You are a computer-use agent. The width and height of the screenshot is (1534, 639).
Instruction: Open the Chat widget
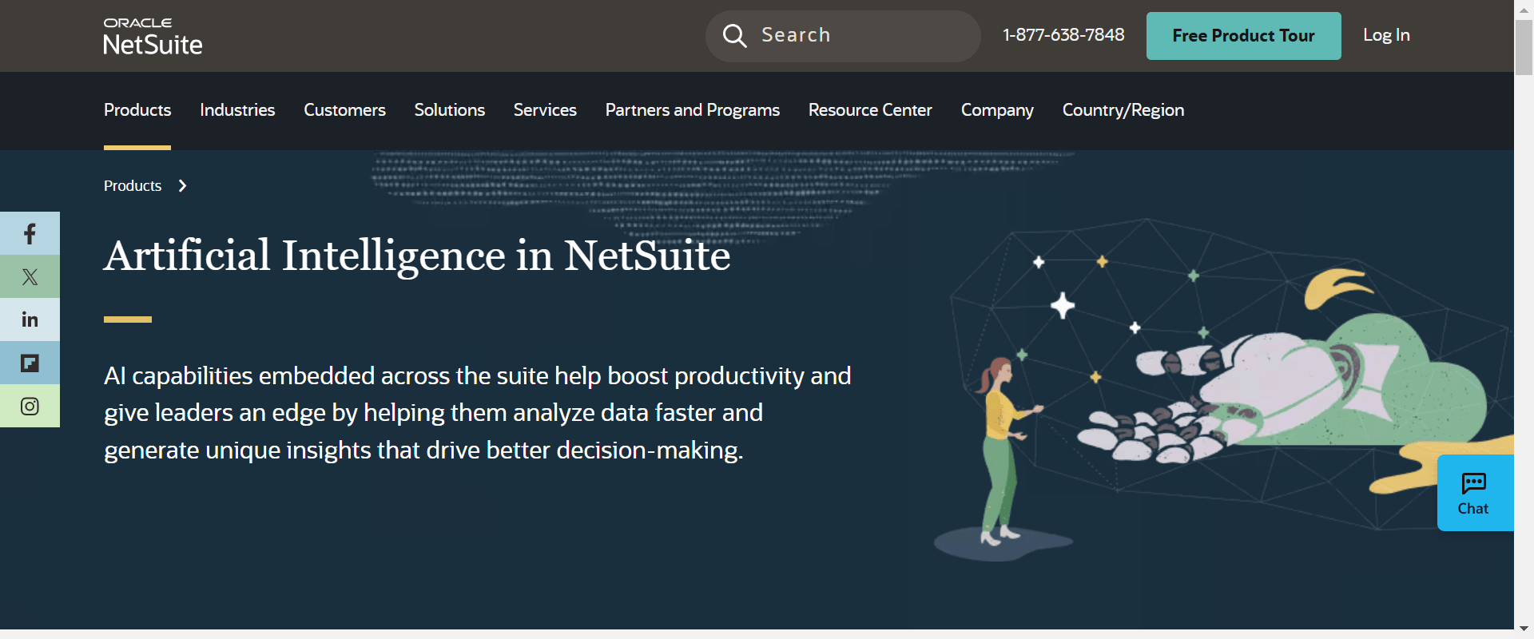[1475, 493]
